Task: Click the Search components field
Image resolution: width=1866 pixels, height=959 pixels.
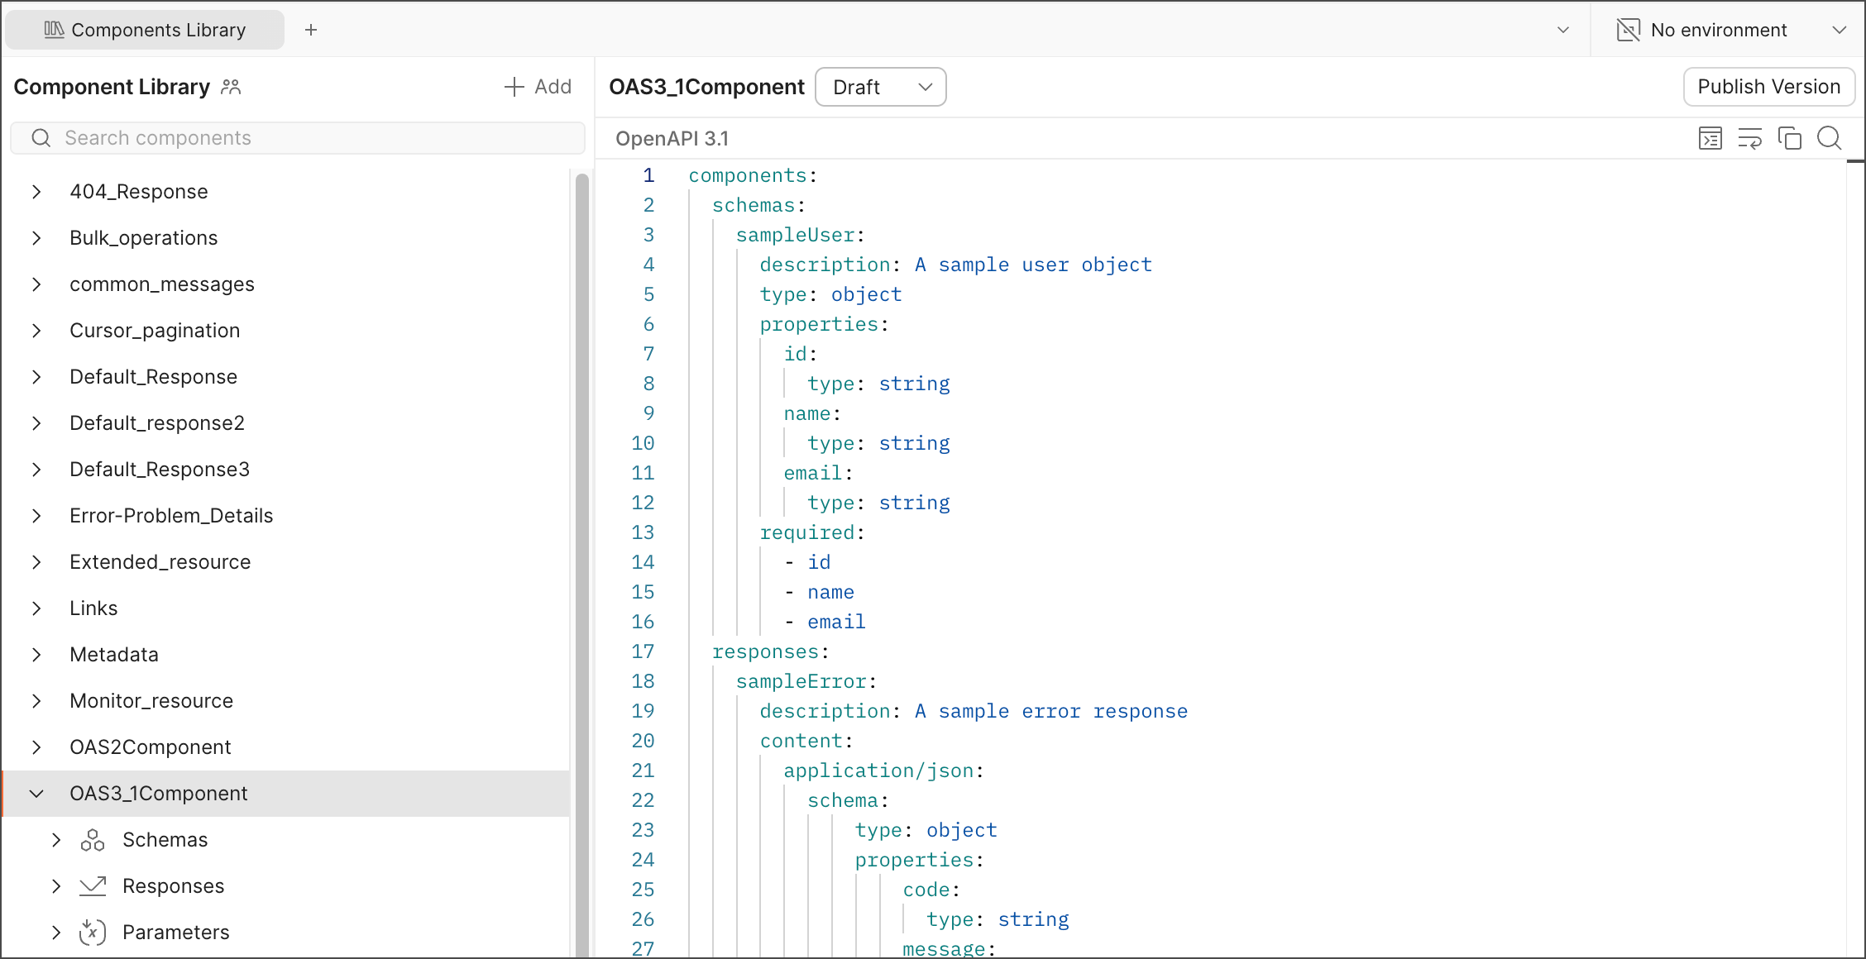Action: pyautogui.click(x=298, y=138)
